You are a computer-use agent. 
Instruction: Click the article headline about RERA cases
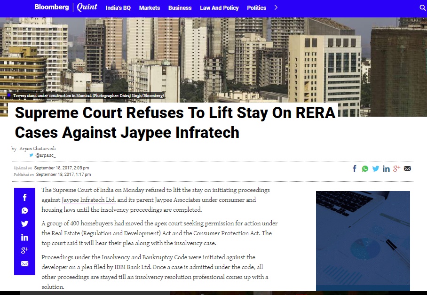[175, 123]
